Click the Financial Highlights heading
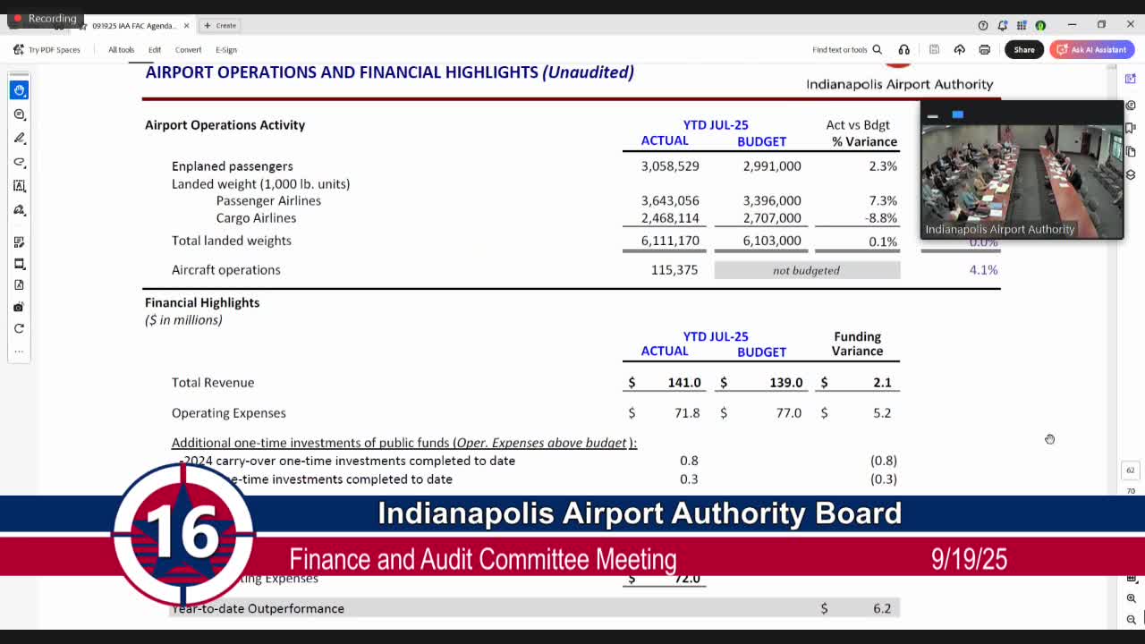The height and width of the screenshot is (644, 1145). coord(202,303)
